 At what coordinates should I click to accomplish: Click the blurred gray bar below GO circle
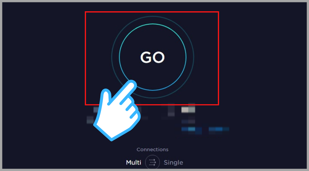tap(171, 110)
